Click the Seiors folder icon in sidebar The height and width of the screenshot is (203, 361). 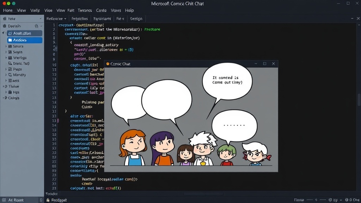10,46
